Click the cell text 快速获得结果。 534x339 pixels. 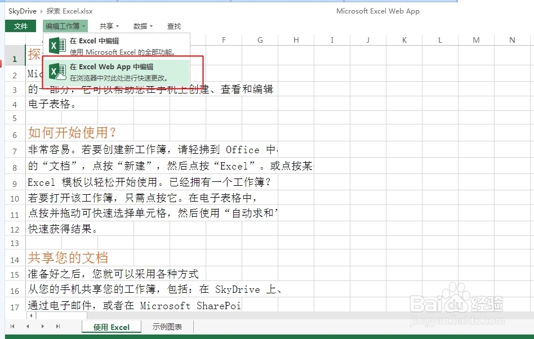[x=63, y=229]
